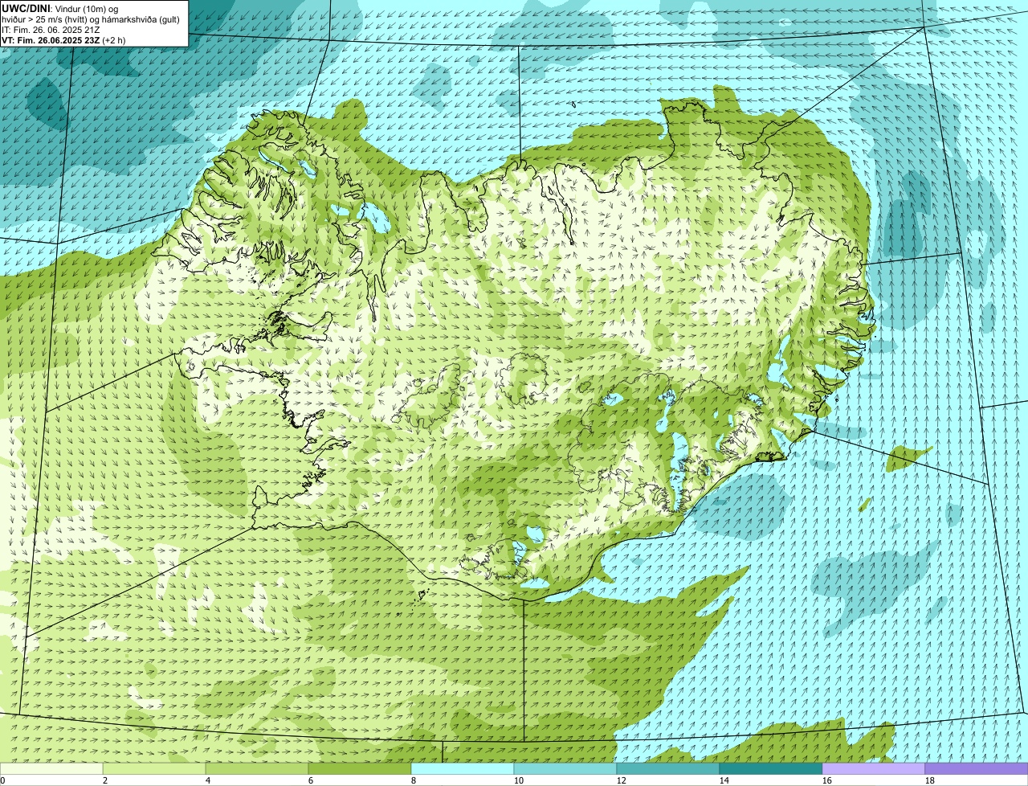Click the "IT: Fim. 26. 06. 2025 21Z" line
The image size is (1028, 786).
(51, 30)
